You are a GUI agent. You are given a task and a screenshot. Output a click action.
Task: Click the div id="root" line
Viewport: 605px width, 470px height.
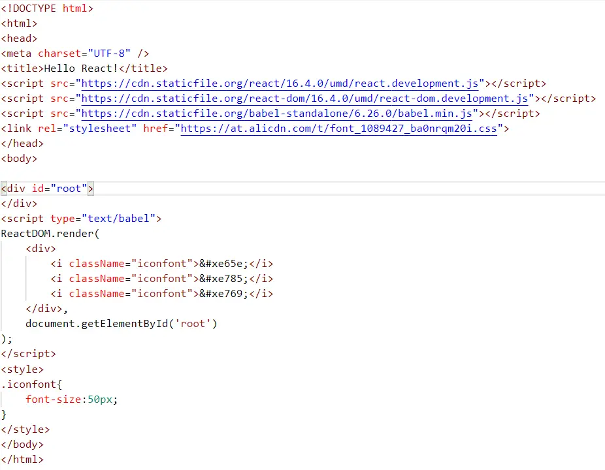click(x=47, y=189)
